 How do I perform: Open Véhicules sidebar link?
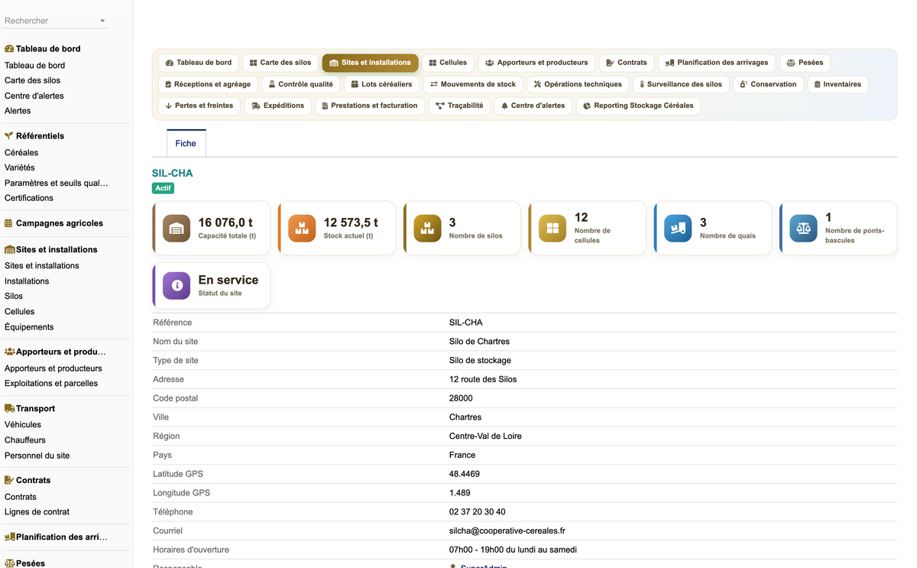(x=23, y=424)
